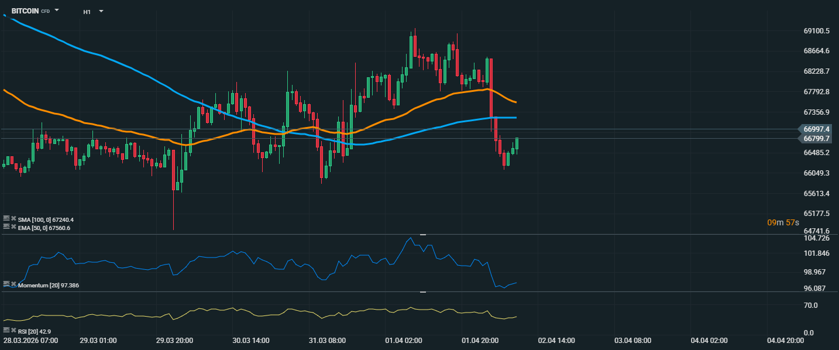Click the candle countdown timer

pos(783,222)
